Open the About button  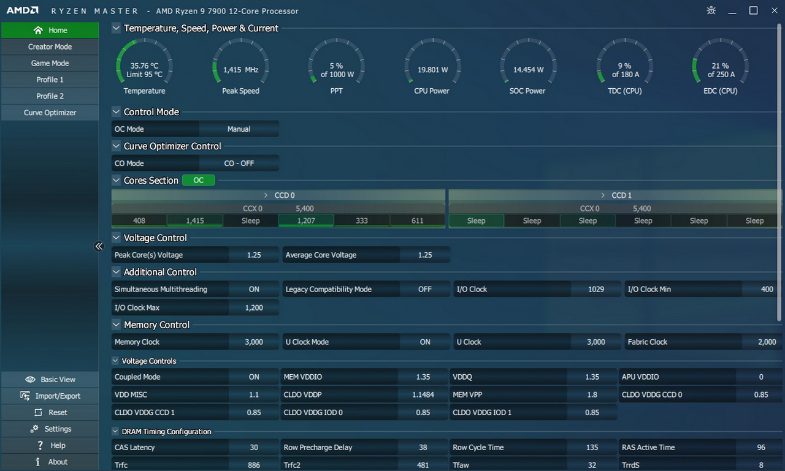[50, 462]
